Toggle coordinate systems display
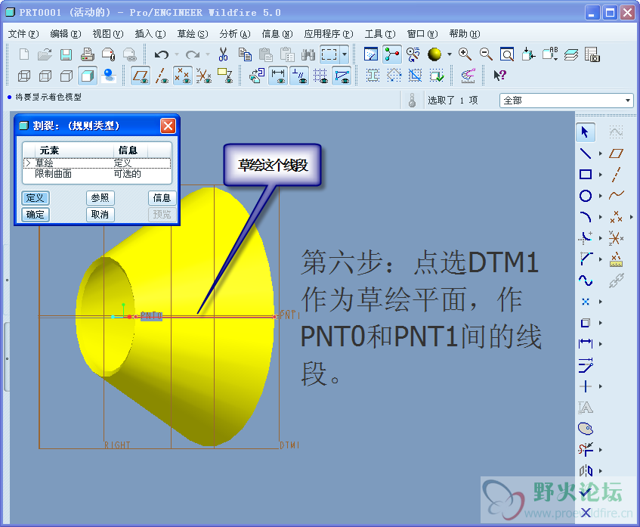 [204, 76]
